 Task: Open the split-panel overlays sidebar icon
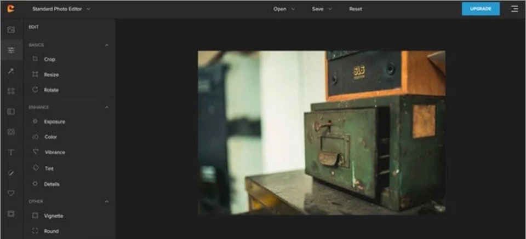coord(11,112)
